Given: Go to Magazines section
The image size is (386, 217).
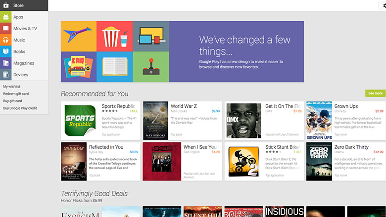Looking at the screenshot, I should point(24,63).
